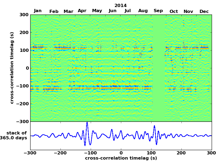
Task: Click the blank September data gap in heatmap
Action: coord(159,68)
